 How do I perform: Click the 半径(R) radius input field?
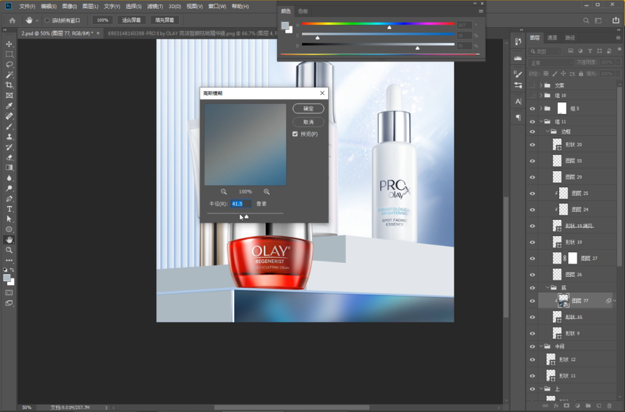241,204
